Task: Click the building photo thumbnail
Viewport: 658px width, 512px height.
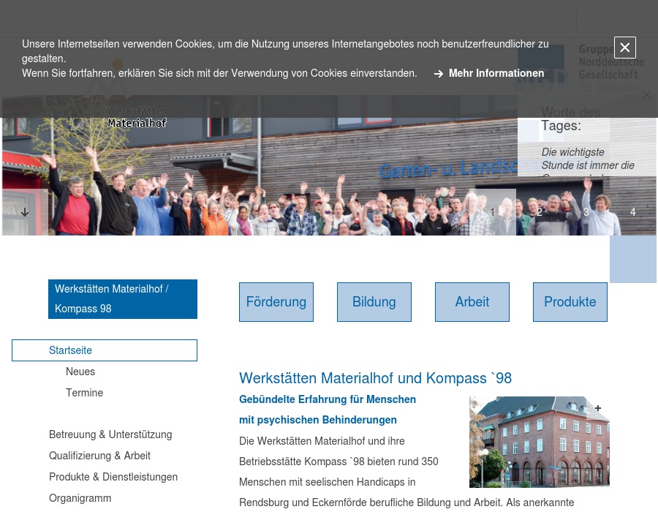Action: click(x=540, y=442)
